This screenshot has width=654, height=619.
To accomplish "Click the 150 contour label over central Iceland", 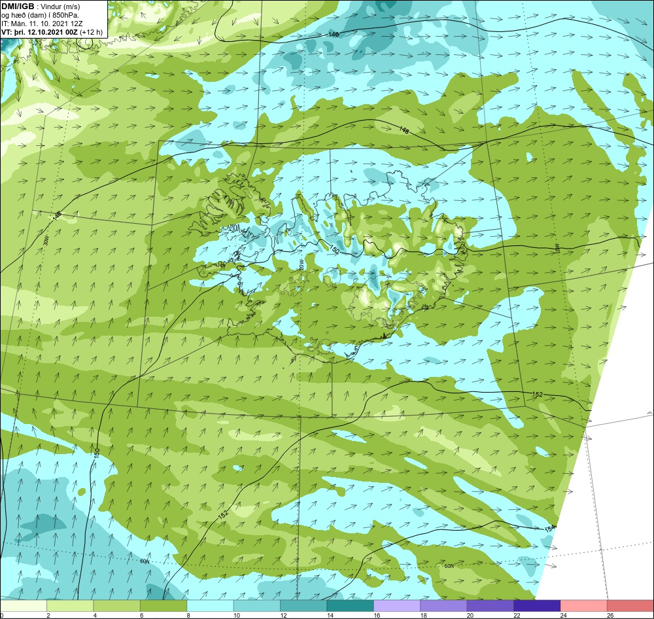I will pos(334,249).
